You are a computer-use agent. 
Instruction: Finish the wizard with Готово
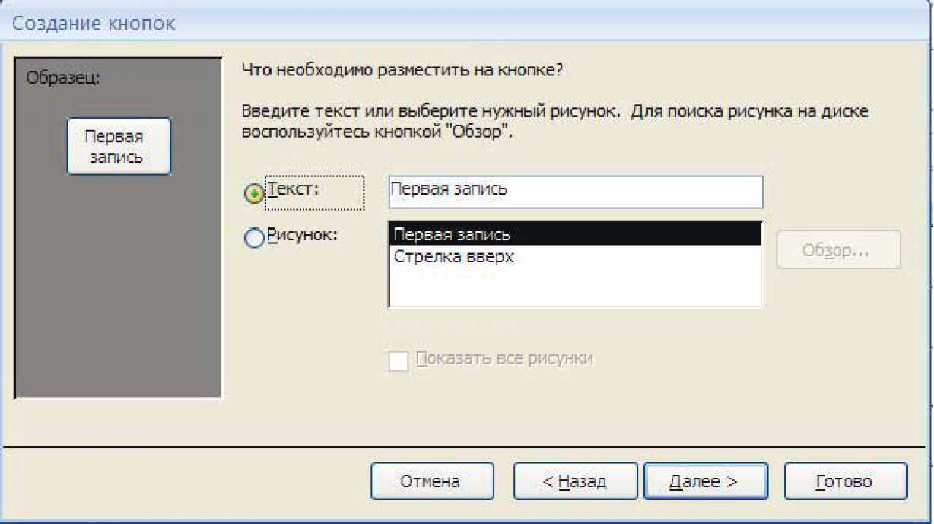[845, 481]
